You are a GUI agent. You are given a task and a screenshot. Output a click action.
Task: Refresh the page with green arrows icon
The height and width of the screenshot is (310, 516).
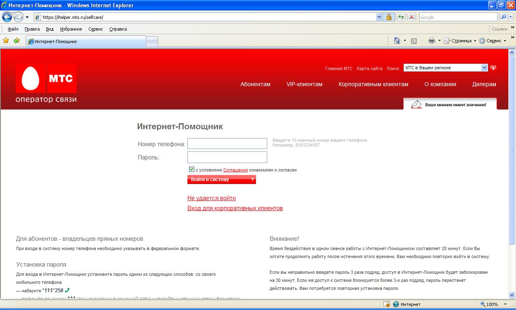[401, 17]
